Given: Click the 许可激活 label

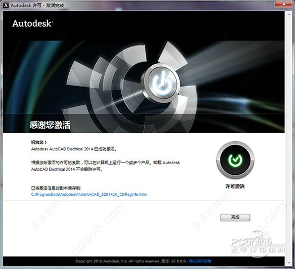Looking at the screenshot, I should pos(235,186).
